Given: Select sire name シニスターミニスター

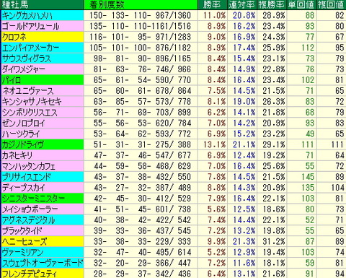Looking at the screenshot, I should point(33,199).
